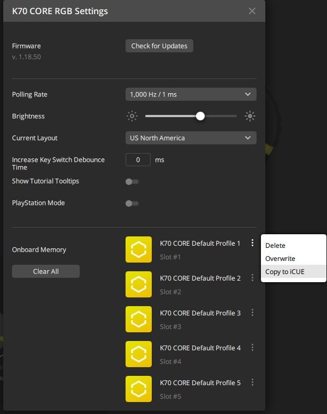Open three-dot menu for Default Profile 5
This screenshot has height=414, width=327.
tap(252, 382)
